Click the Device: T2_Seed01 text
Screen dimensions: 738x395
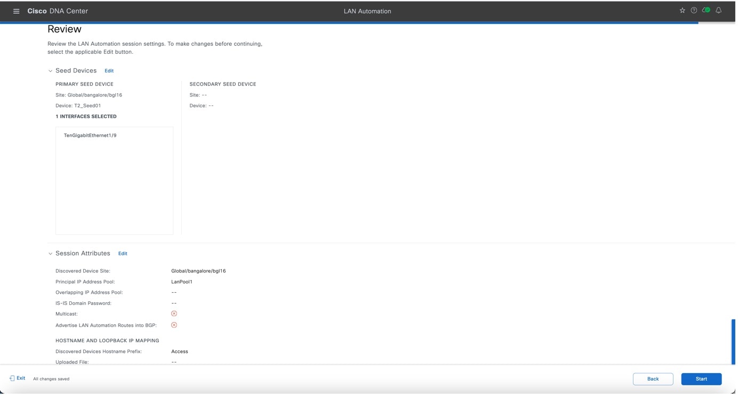78,106
